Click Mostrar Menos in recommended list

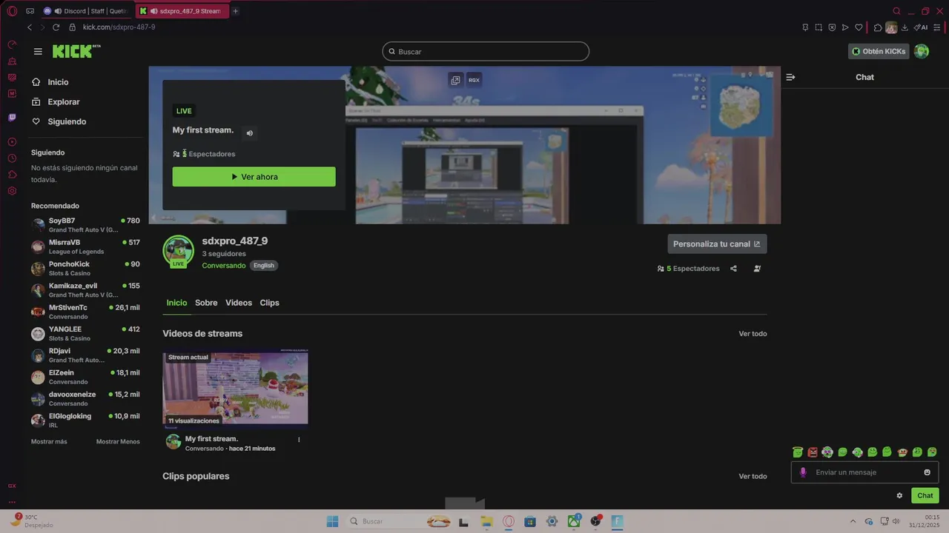[x=118, y=442]
